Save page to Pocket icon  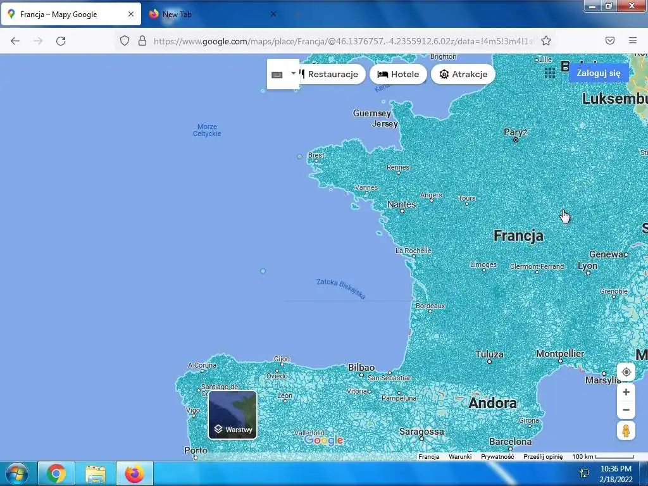[x=610, y=40]
